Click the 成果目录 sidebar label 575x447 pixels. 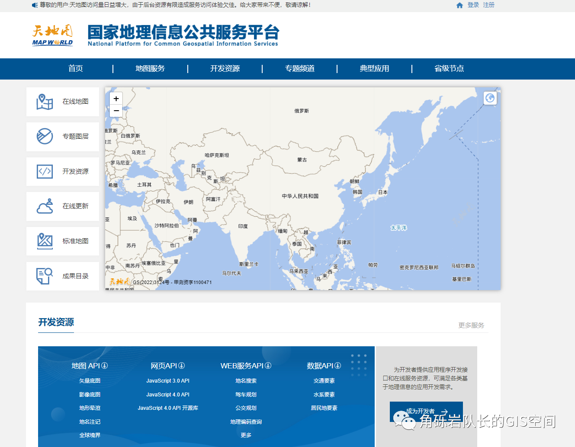(75, 276)
